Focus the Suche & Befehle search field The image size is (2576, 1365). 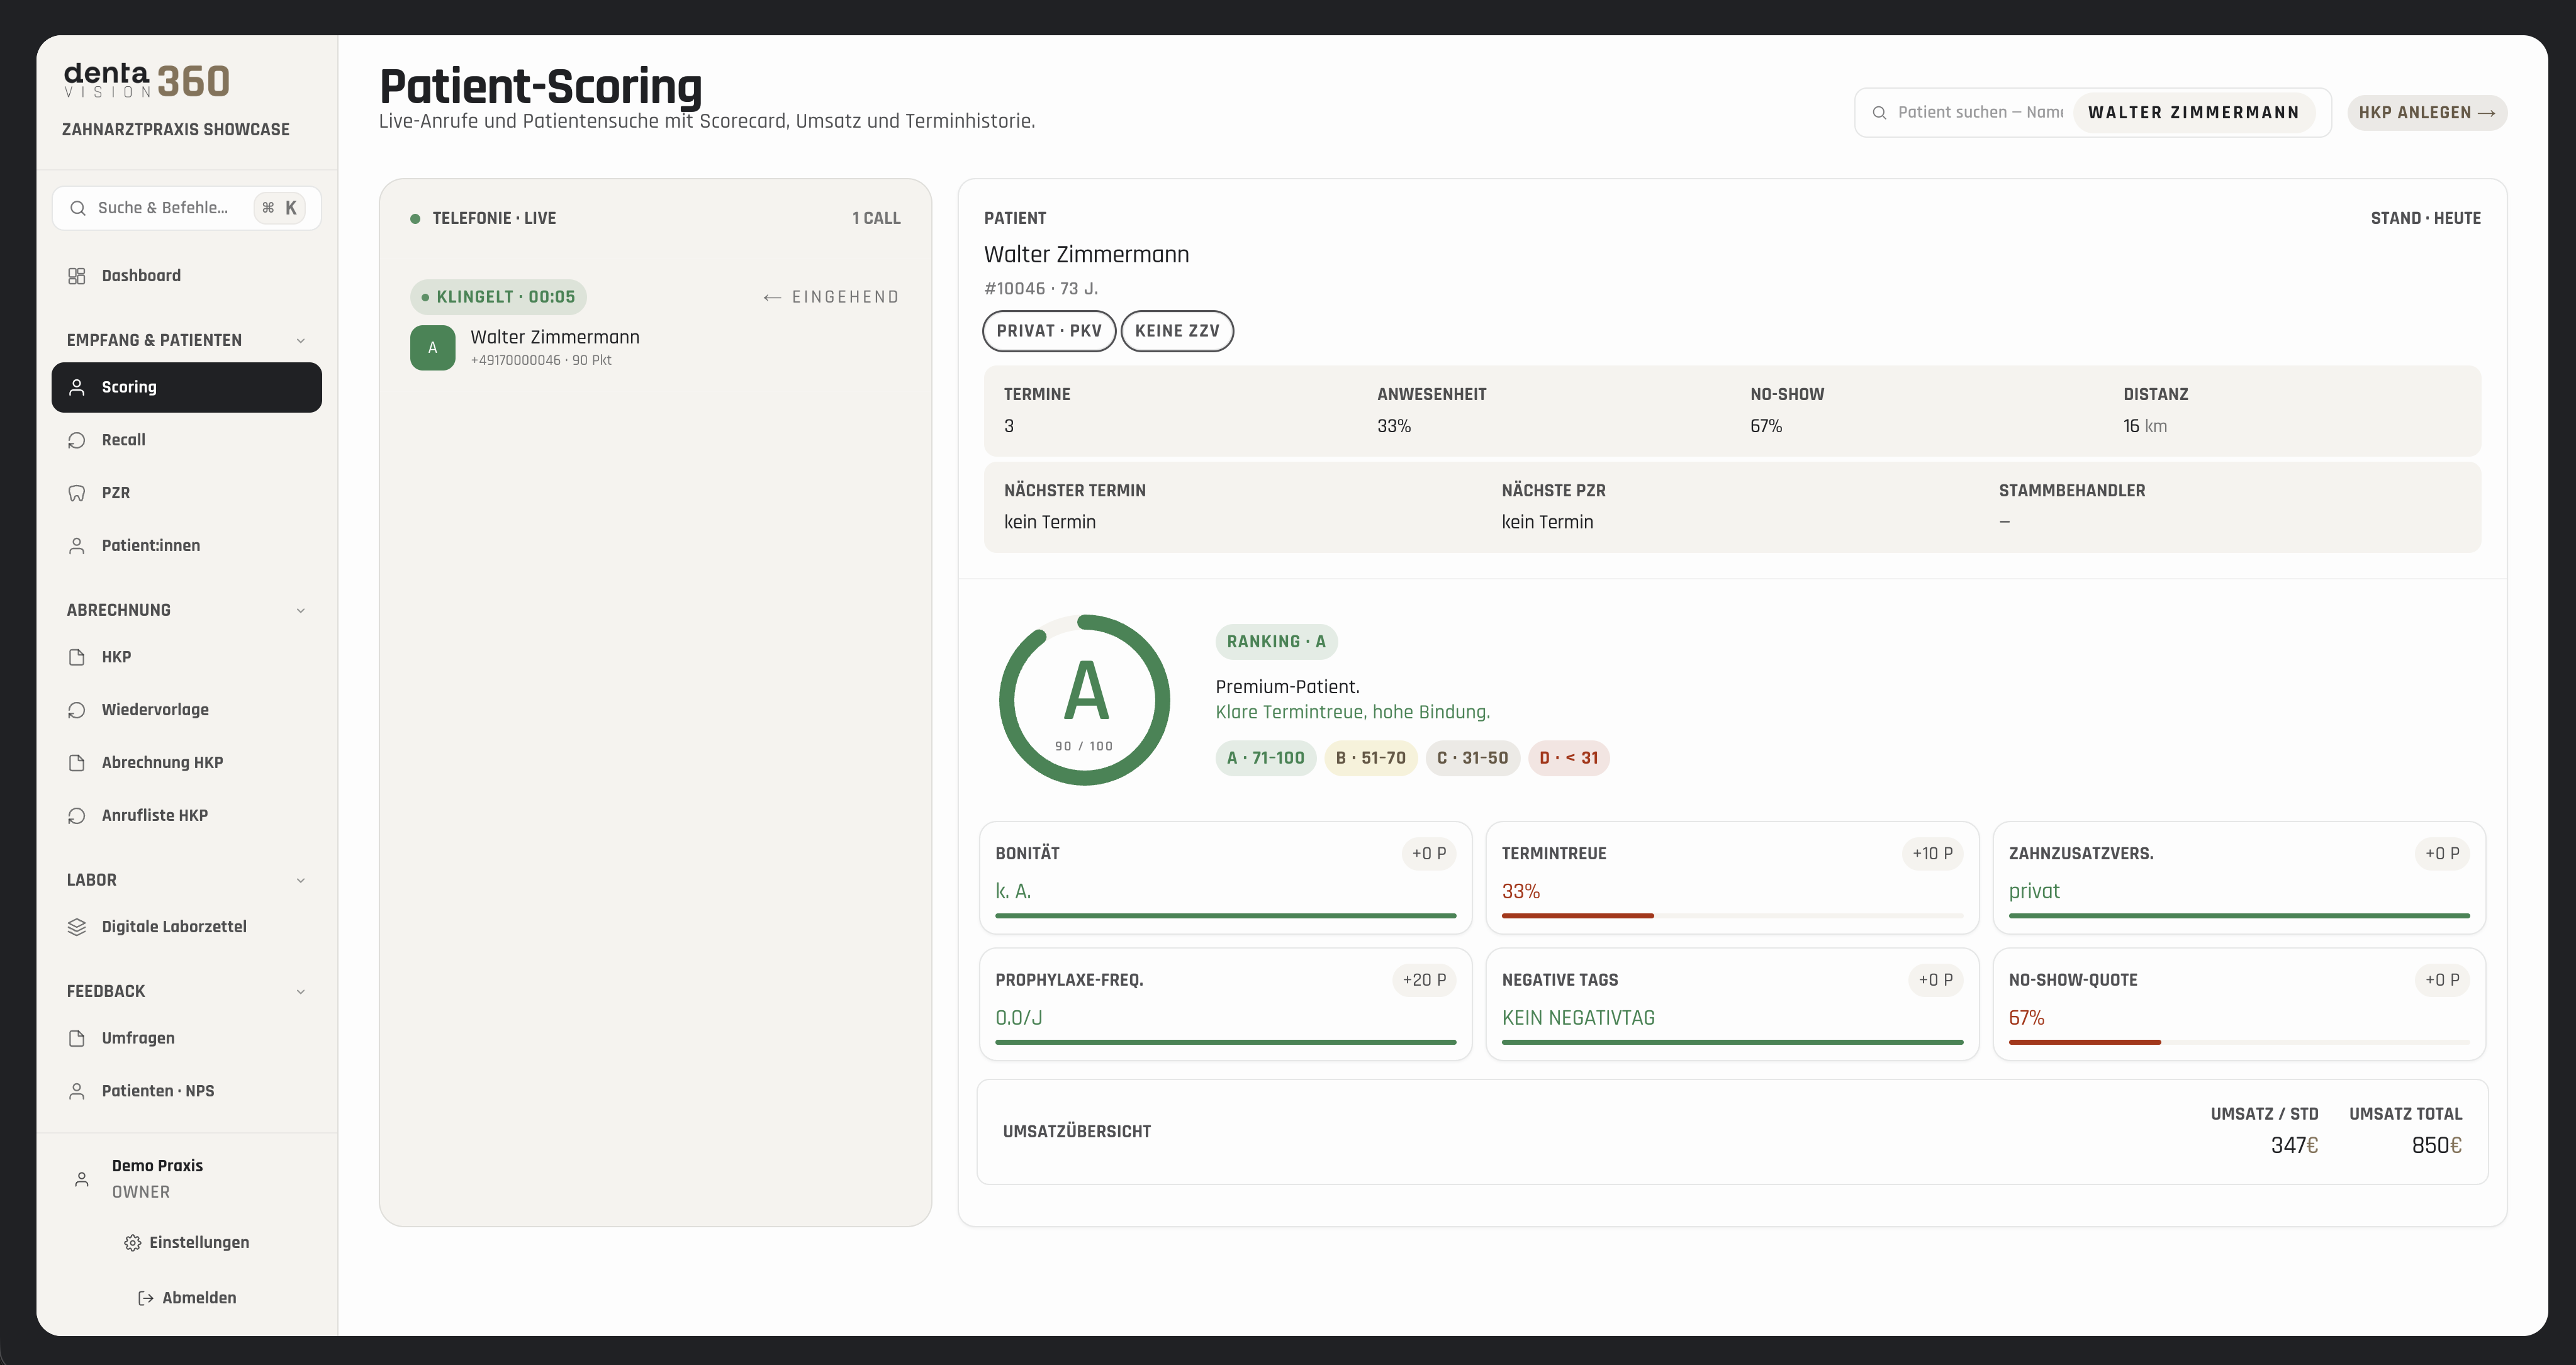pyautogui.click(x=187, y=208)
